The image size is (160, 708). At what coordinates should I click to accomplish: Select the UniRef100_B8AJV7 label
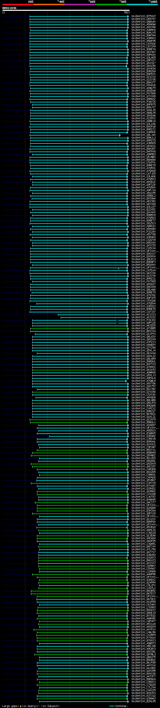coord(143,107)
